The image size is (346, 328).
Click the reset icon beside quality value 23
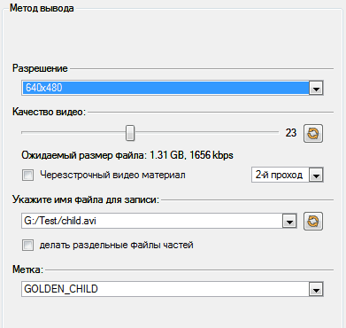click(313, 134)
